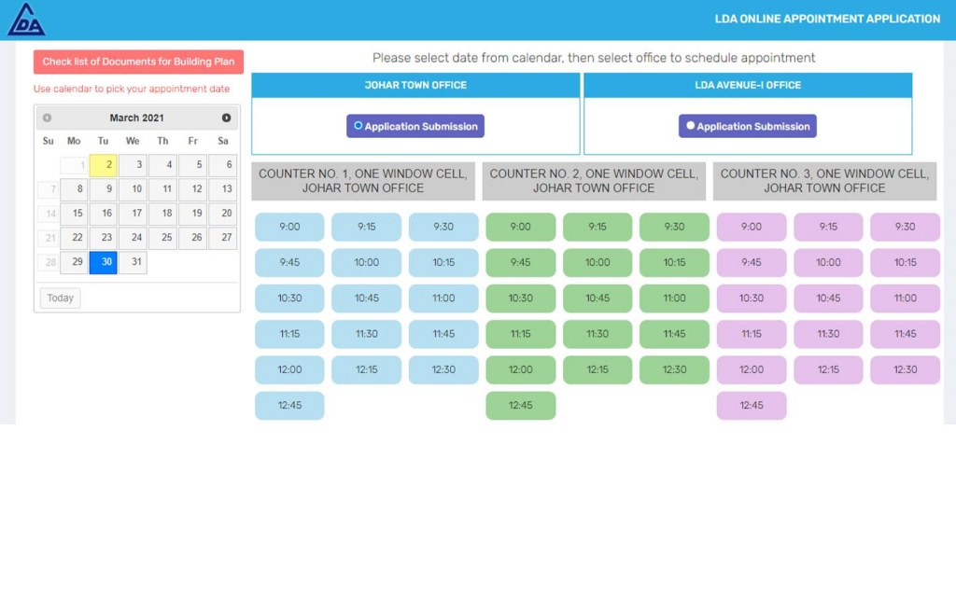This screenshot has height=597, width=956.
Task: Choose the 12:30 slot at Counter No. 2
Action: click(x=674, y=369)
